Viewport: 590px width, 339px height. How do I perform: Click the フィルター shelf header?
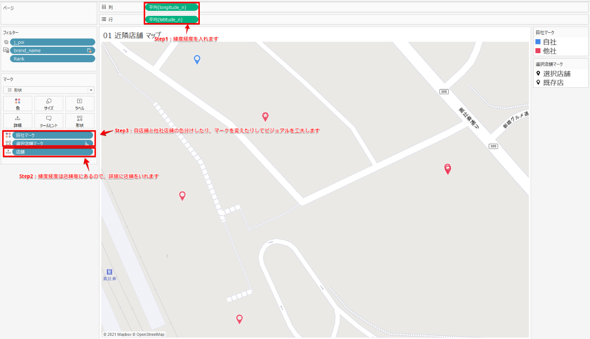coord(11,33)
